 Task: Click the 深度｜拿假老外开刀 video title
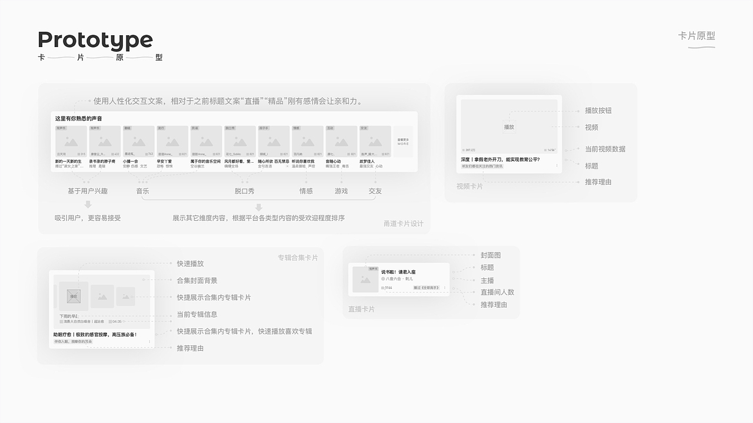pos(499,159)
